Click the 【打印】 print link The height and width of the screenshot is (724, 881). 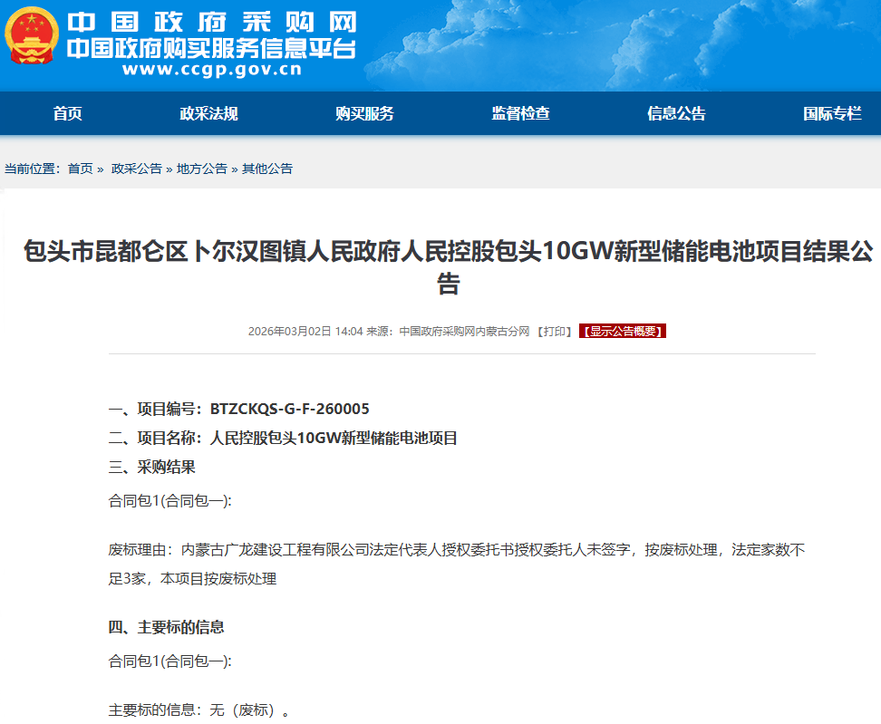tap(554, 331)
